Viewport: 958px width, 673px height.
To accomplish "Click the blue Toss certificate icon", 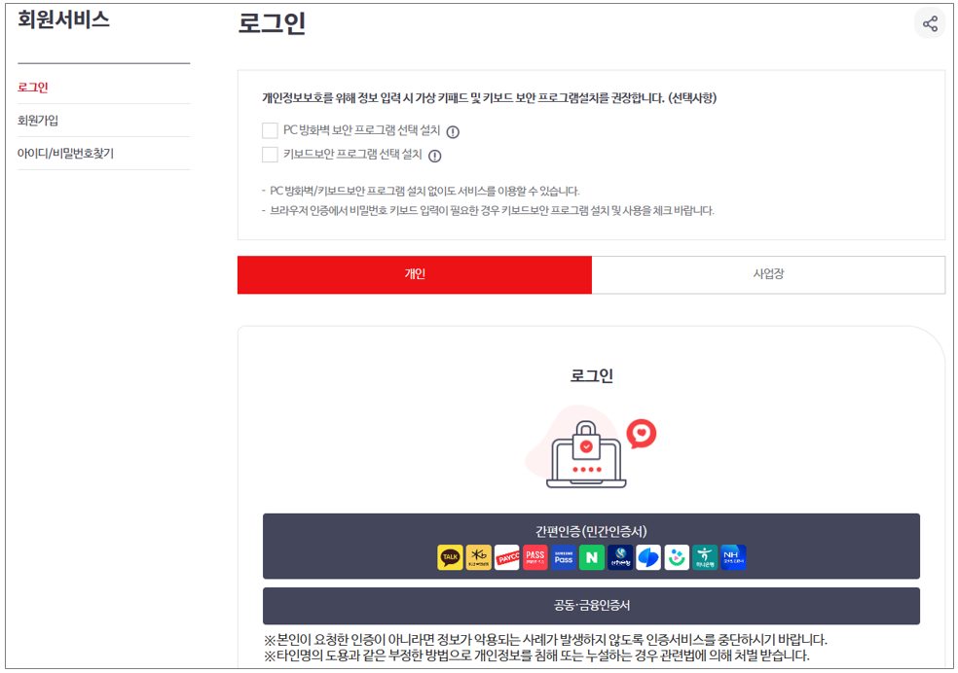I will pos(648,557).
